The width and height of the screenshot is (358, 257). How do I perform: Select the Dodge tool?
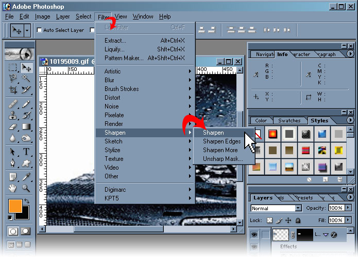pos(26,138)
